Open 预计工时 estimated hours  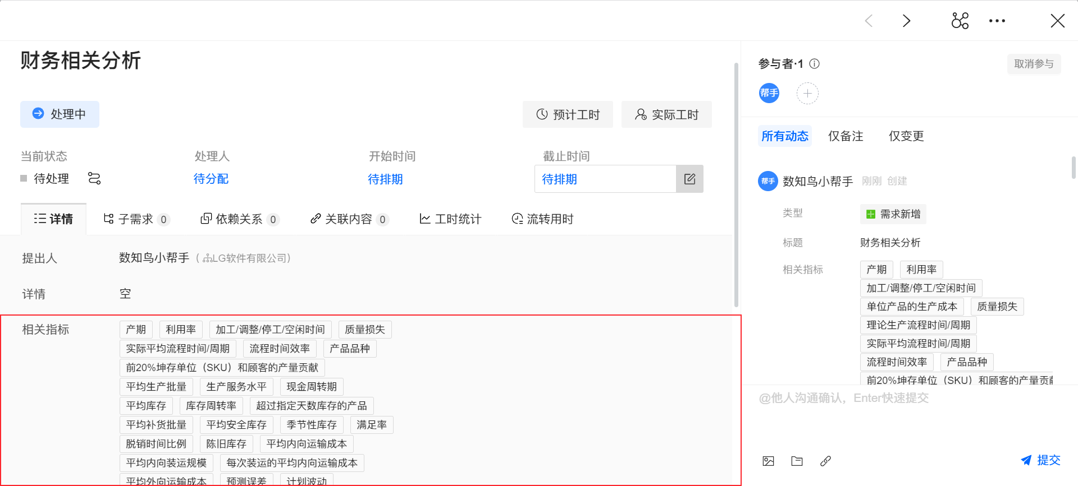[568, 114]
